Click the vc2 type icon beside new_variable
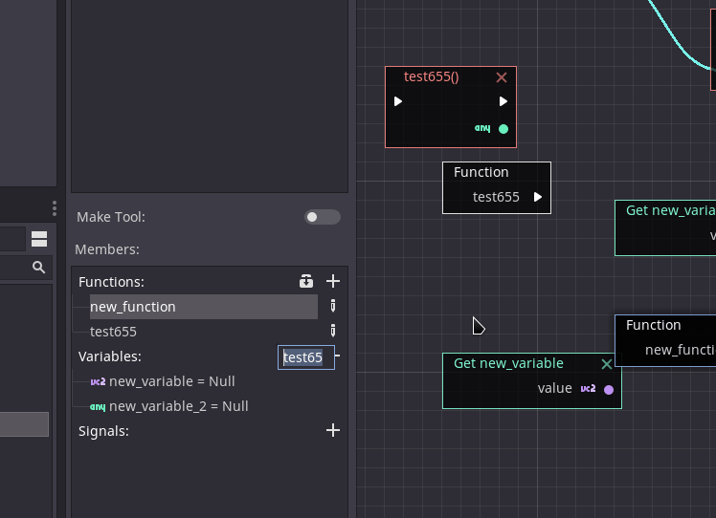 pos(98,381)
